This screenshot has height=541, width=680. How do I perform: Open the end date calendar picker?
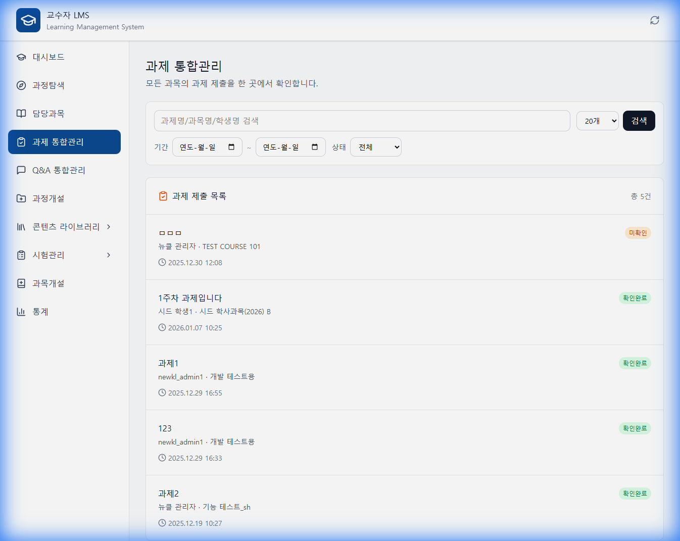click(x=315, y=147)
